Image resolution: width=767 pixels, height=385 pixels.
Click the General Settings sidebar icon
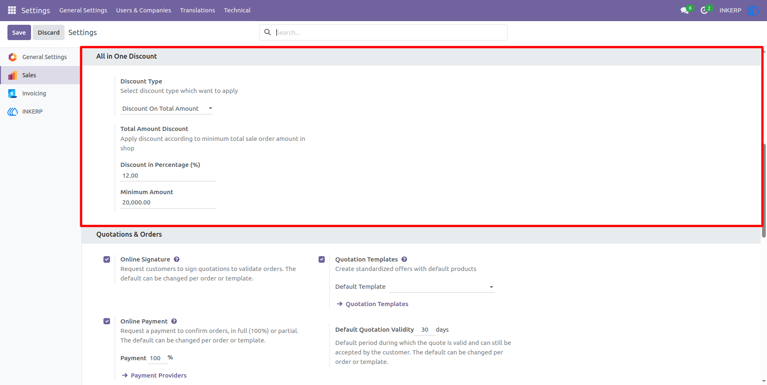tap(13, 57)
